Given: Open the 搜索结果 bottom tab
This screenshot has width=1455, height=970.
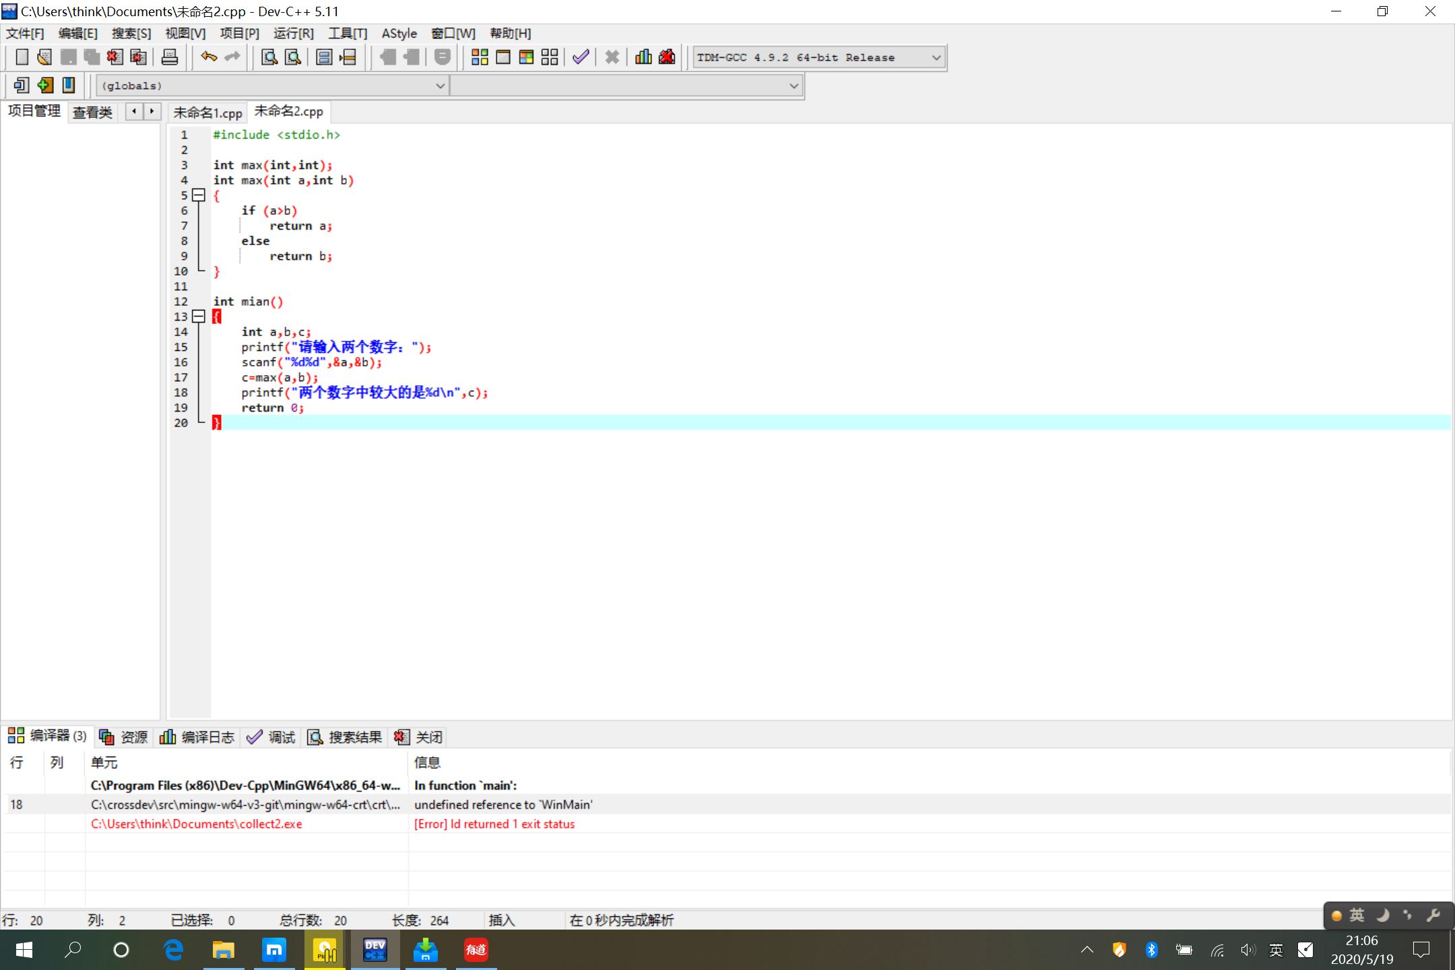Looking at the screenshot, I should coord(345,737).
